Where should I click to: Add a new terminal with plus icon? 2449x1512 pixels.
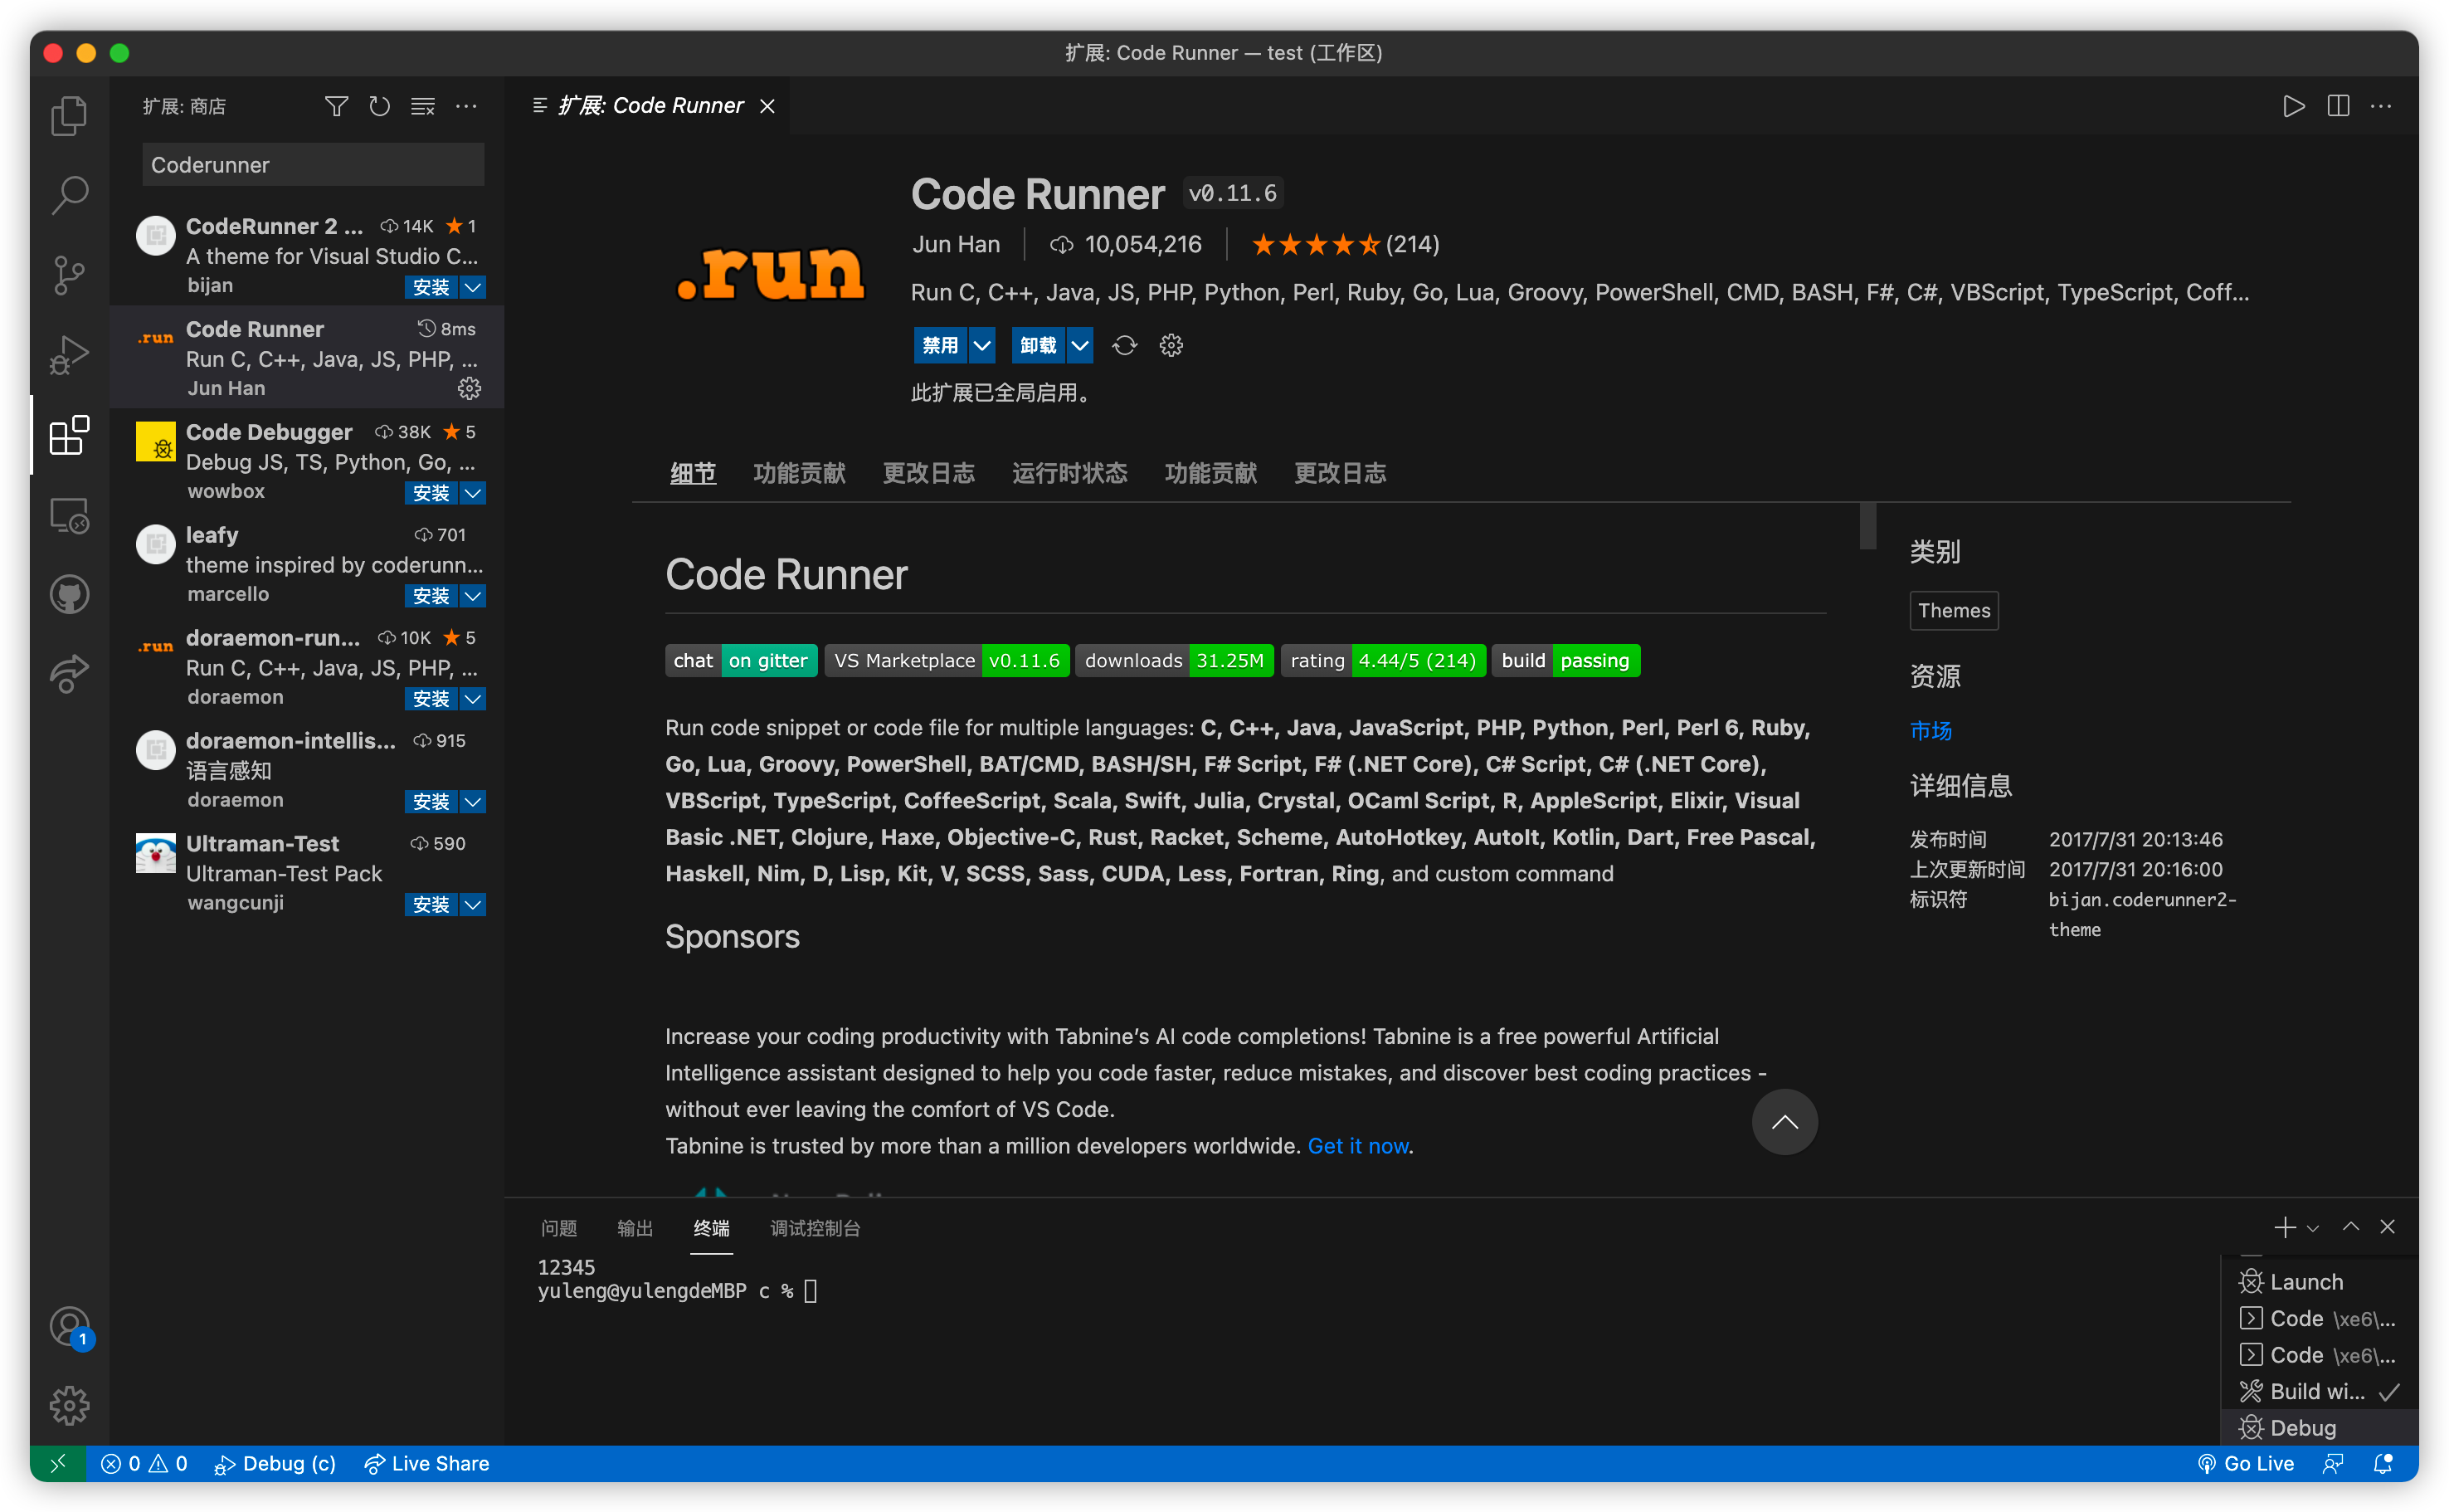click(x=2284, y=1227)
